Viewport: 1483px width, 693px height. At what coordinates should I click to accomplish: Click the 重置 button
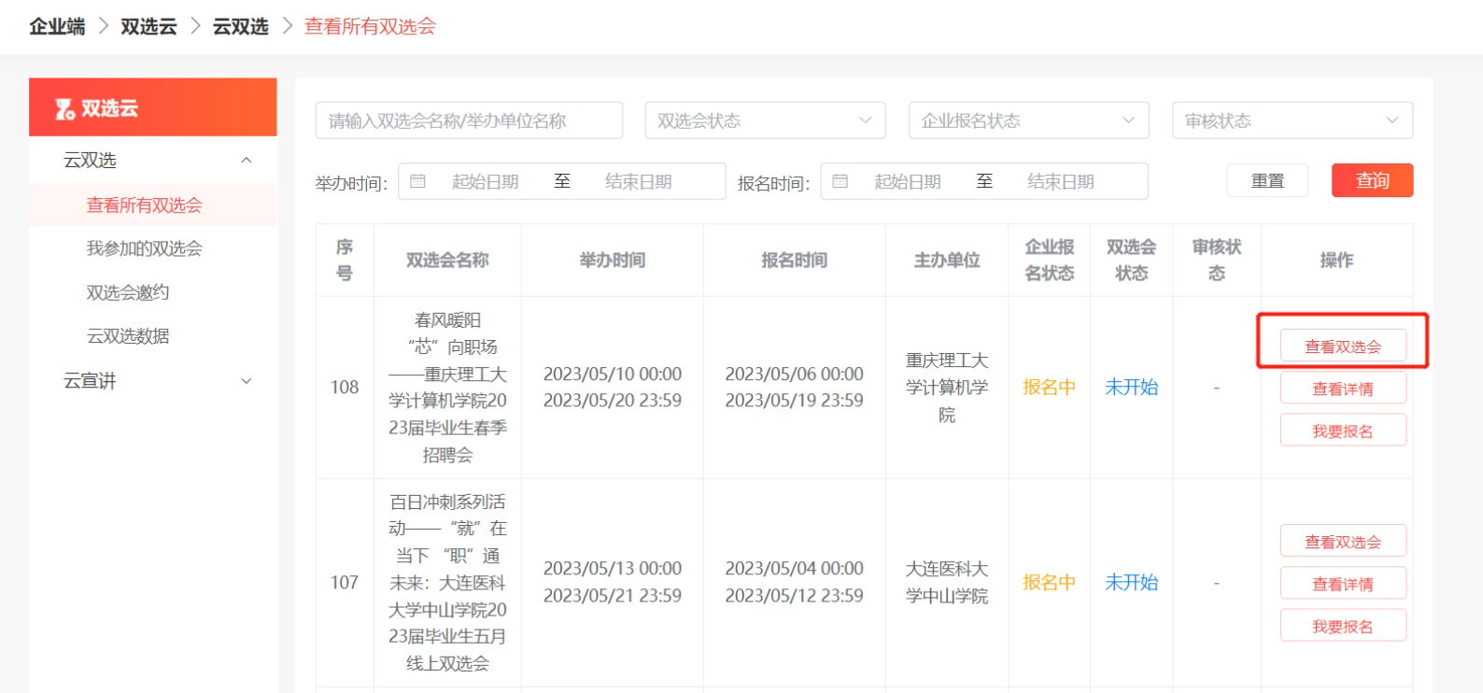1267,181
